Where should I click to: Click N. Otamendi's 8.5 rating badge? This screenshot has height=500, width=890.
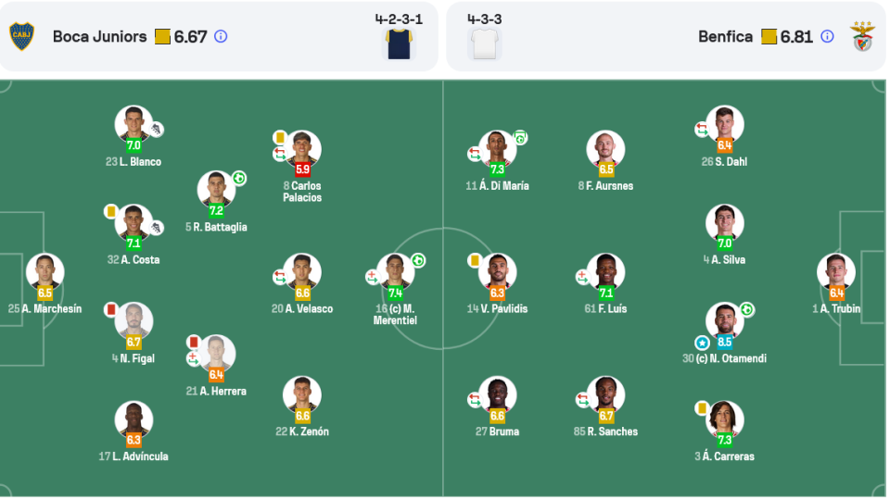pyautogui.click(x=725, y=342)
